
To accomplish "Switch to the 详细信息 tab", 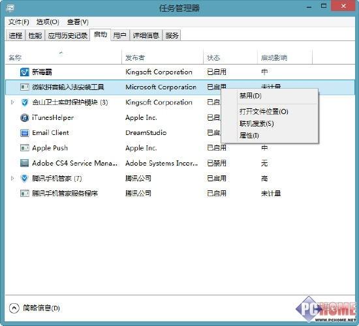I will click(x=146, y=35).
